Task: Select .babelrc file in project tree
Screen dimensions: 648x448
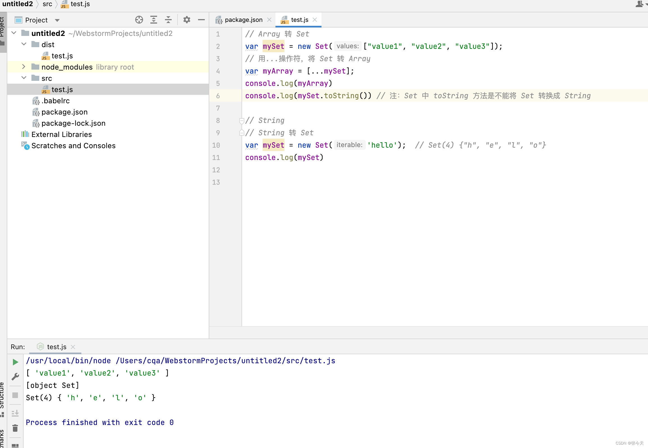Action: [55, 101]
